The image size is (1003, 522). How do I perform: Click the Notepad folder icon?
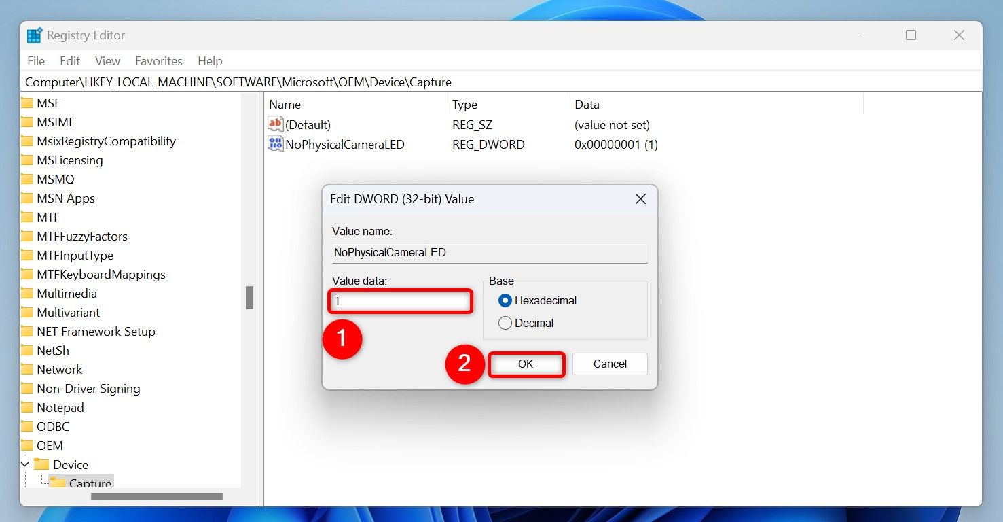[x=26, y=408]
